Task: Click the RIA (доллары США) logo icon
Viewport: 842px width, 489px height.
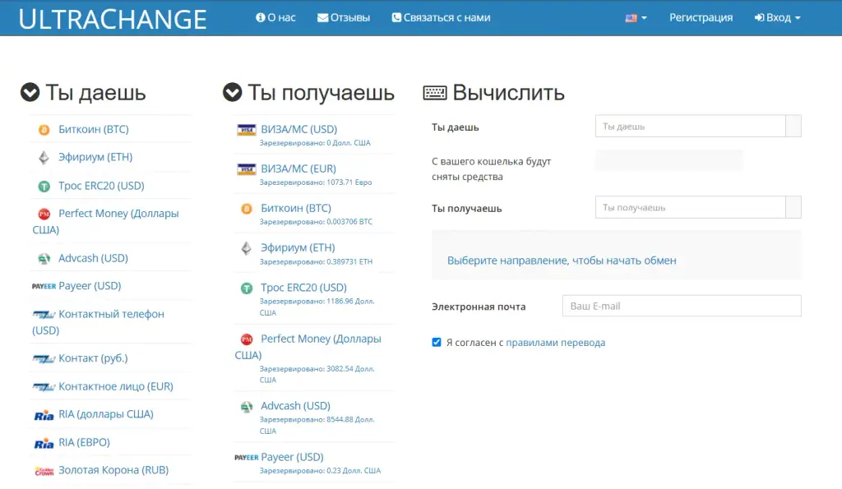Action: (x=44, y=415)
